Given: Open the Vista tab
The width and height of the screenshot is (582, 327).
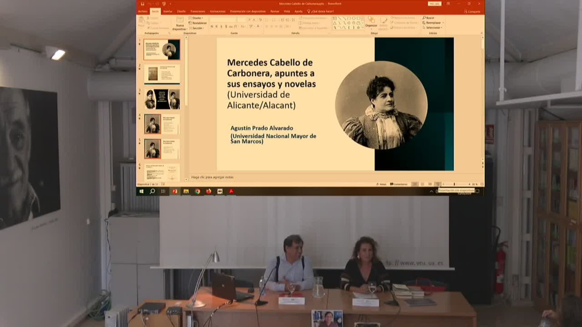Looking at the screenshot, I should 287,11.
